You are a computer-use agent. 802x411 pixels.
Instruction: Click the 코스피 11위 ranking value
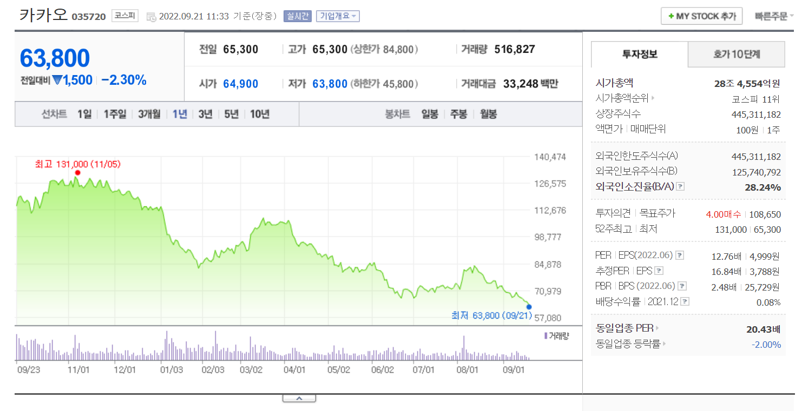pos(757,99)
